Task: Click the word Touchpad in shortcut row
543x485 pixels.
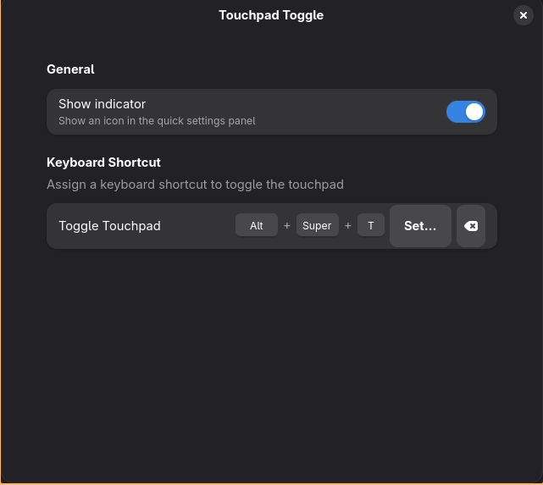Action: pyautogui.click(x=131, y=226)
